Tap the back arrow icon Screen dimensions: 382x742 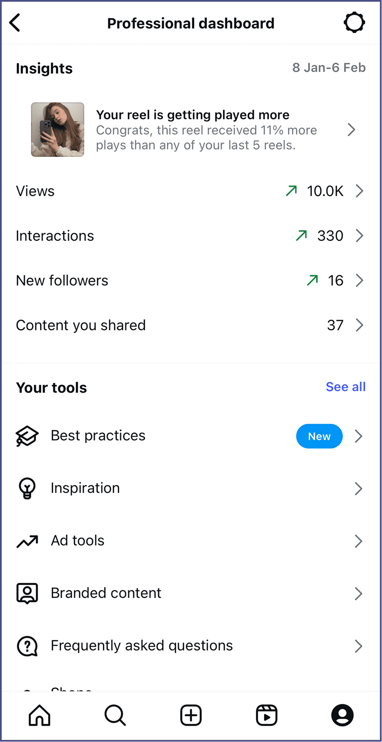[15, 23]
